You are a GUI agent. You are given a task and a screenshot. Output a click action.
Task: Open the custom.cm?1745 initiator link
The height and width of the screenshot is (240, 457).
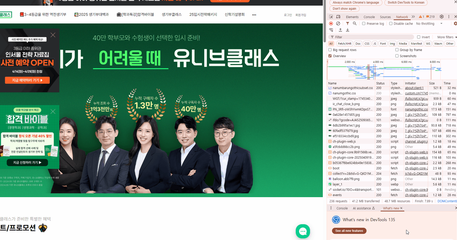[416, 93]
